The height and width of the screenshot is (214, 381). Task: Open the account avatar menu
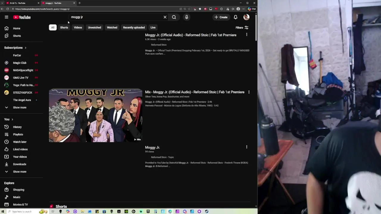(x=246, y=17)
